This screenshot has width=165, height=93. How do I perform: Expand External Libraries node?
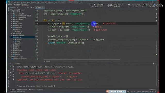click(10, 57)
